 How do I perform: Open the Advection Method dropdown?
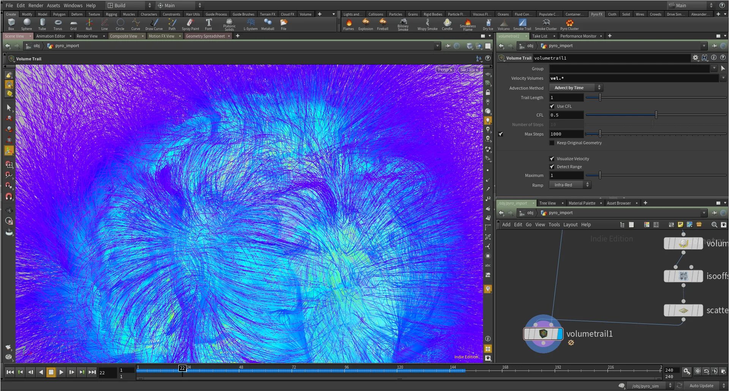coord(576,88)
